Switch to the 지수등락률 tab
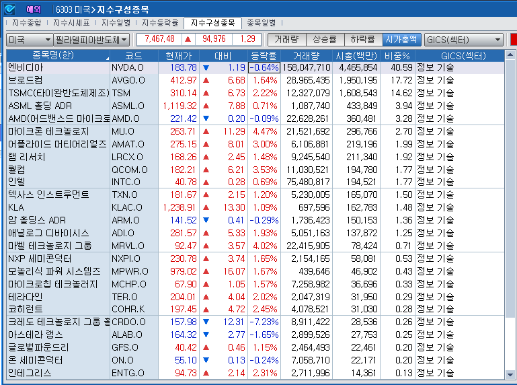Screen dimensions: 517x385 160,23
